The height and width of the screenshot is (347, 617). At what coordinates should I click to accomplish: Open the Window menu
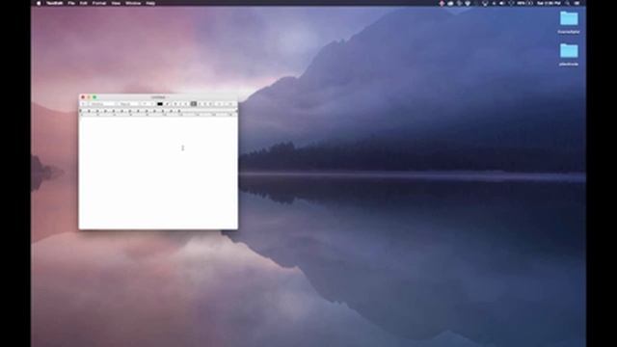coord(133,3)
